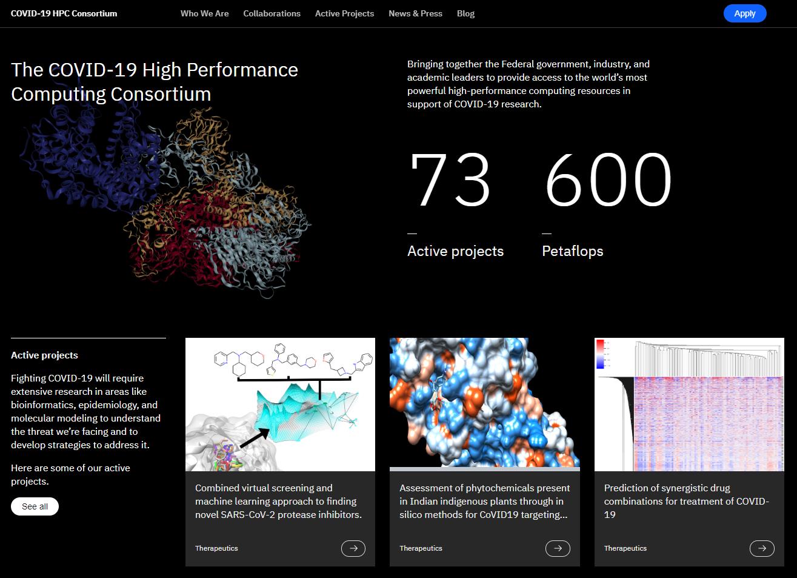
Task: Click Therapeutics tag on drug combinations card
Action: pos(625,548)
